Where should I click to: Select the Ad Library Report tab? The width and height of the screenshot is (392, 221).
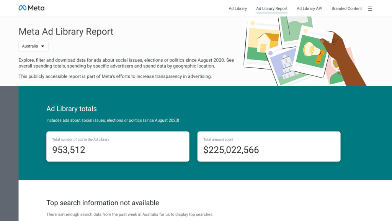(x=272, y=8)
